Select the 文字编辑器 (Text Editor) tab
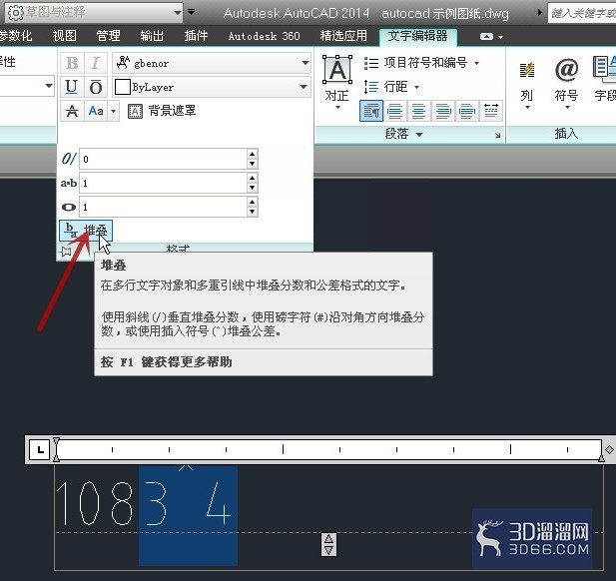616x581 pixels. [417, 36]
